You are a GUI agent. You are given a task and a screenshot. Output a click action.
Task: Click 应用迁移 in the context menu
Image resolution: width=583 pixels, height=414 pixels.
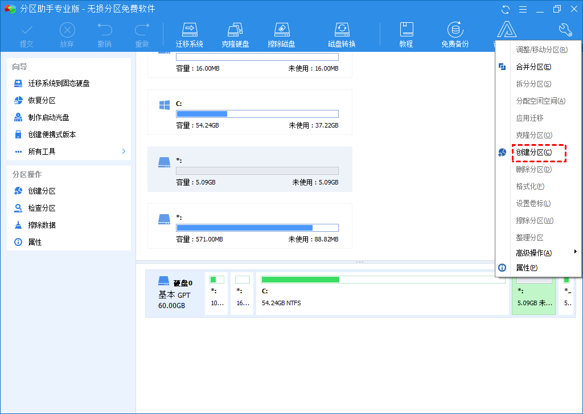pyautogui.click(x=539, y=118)
